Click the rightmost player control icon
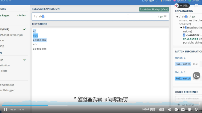202x113 pixels. click(196, 110)
